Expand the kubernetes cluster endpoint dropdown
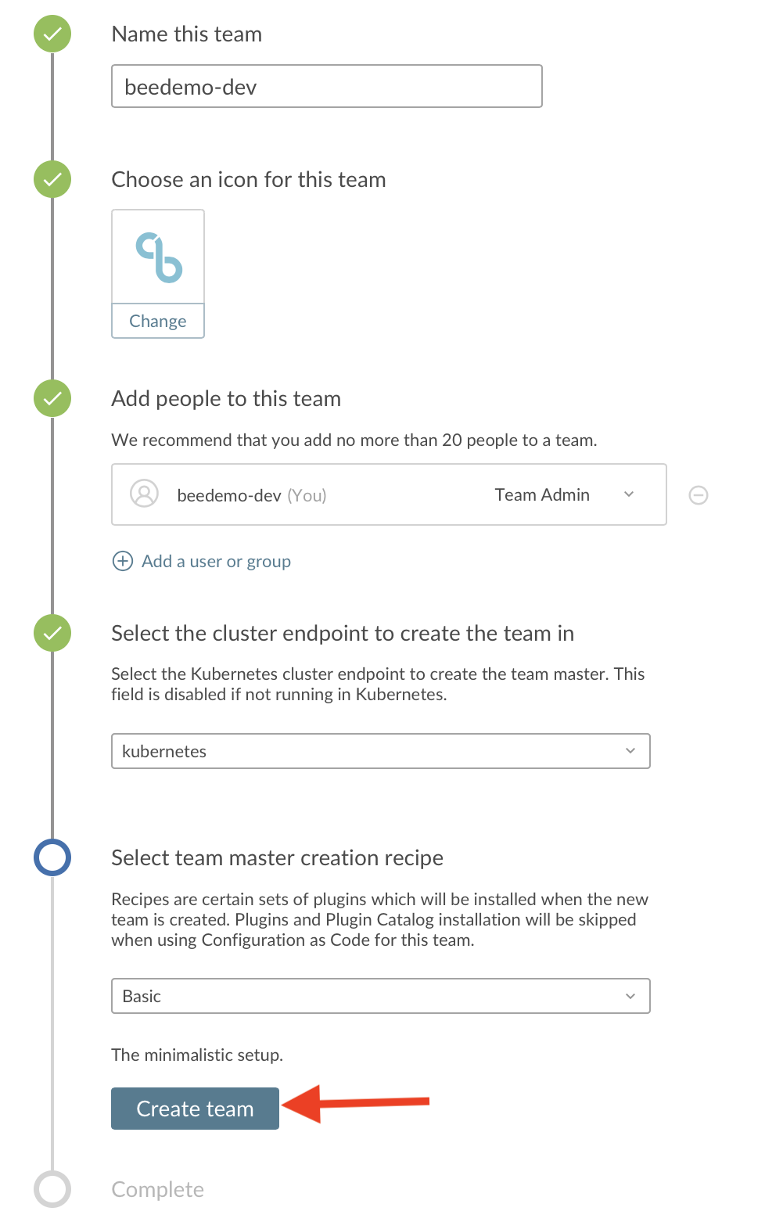Image resolution: width=765 pixels, height=1222 pixels. (x=381, y=751)
